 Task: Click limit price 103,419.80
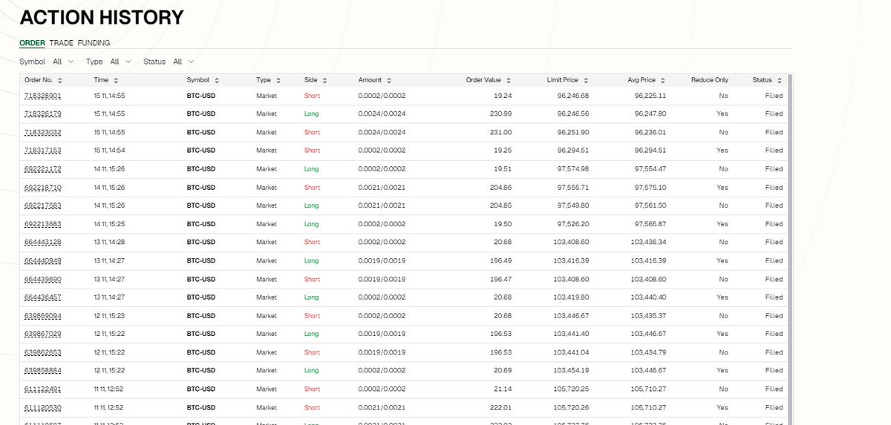569,297
